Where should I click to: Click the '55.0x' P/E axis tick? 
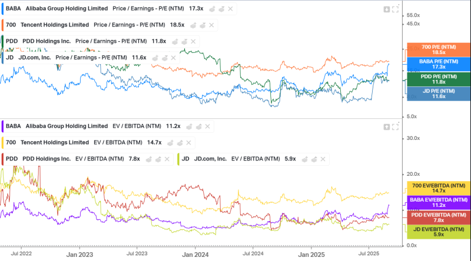pos(413,15)
